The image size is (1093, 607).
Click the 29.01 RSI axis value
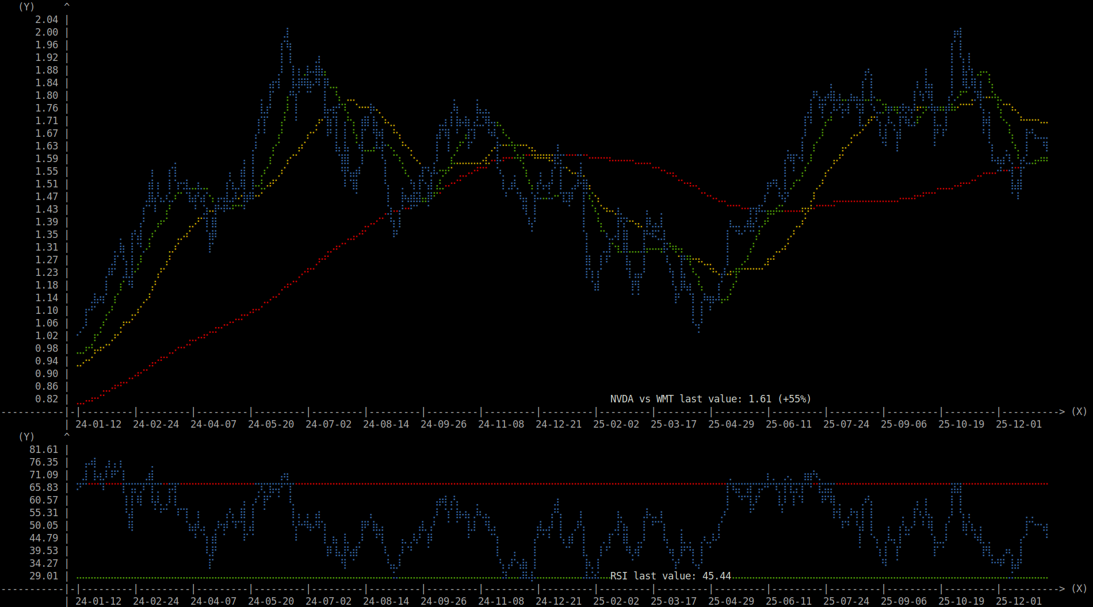[x=44, y=576]
